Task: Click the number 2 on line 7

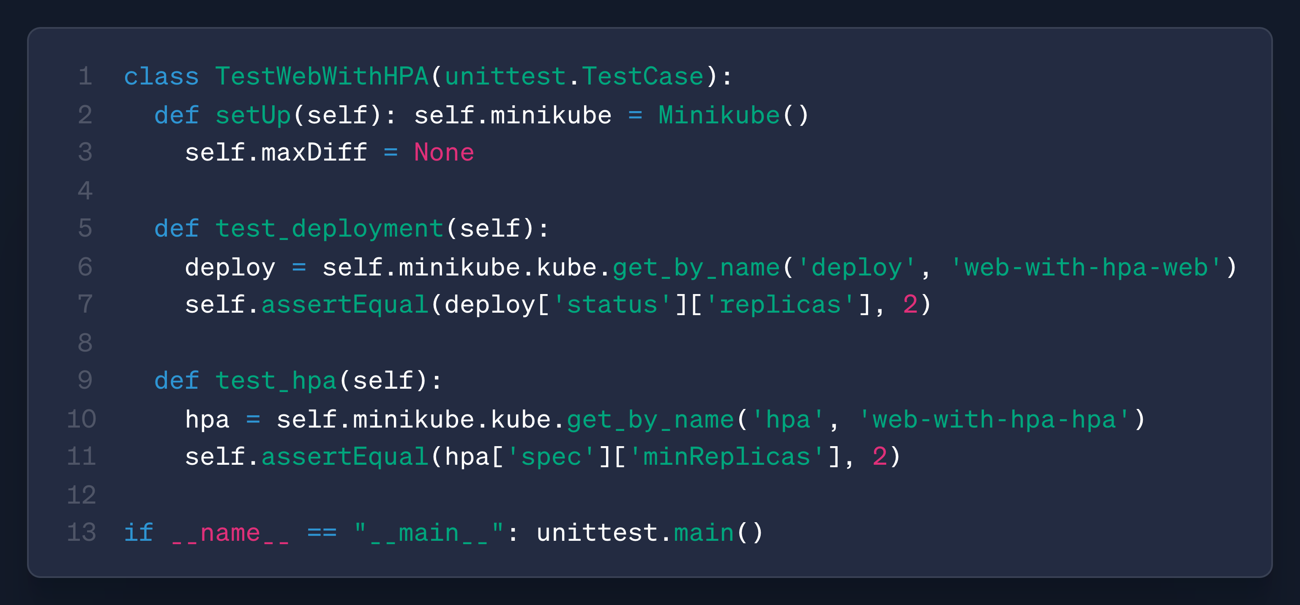Action: click(x=910, y=305)
